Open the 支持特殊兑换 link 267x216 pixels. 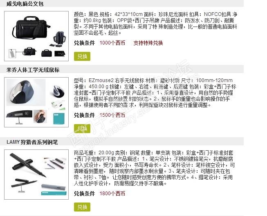coord(148,43)
